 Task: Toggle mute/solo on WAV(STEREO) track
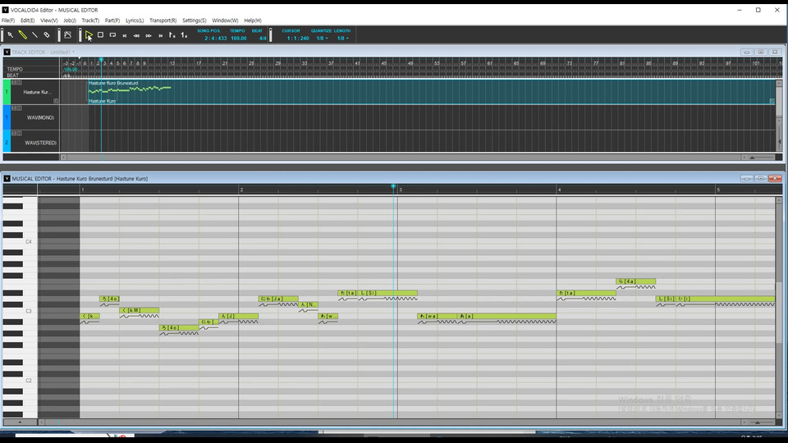click(16, 133)
